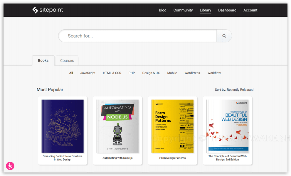This screenshot has width=291, height=176.
Task: Filter books by Design & UX
Action: pos(151,73)
